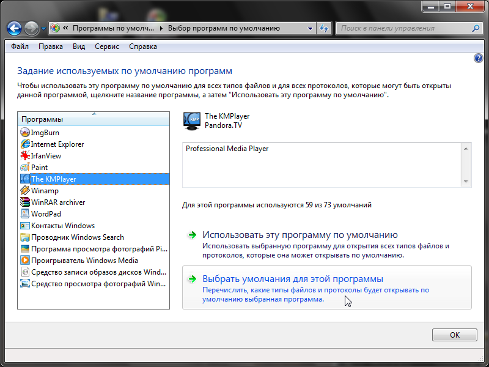The width and height of the screenshot is (489, 367).
Task: Click the IrfanView red splat icon
Action: pyautogui.click(x=25, y=155)
